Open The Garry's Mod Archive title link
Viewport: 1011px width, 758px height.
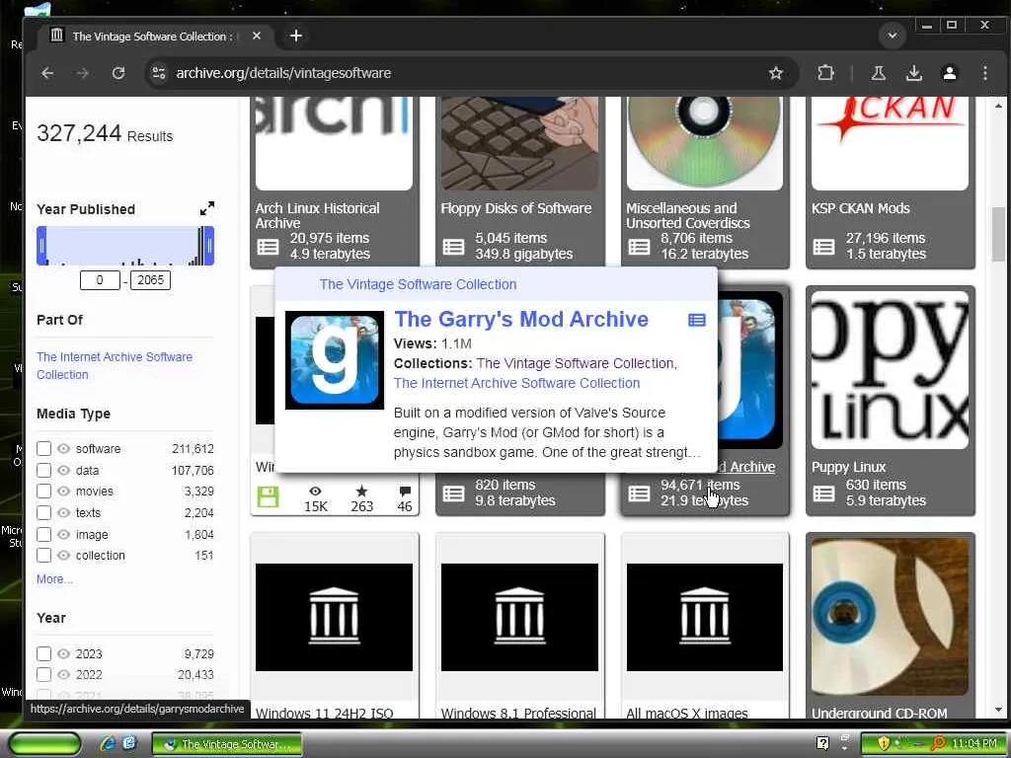point(521,319)
